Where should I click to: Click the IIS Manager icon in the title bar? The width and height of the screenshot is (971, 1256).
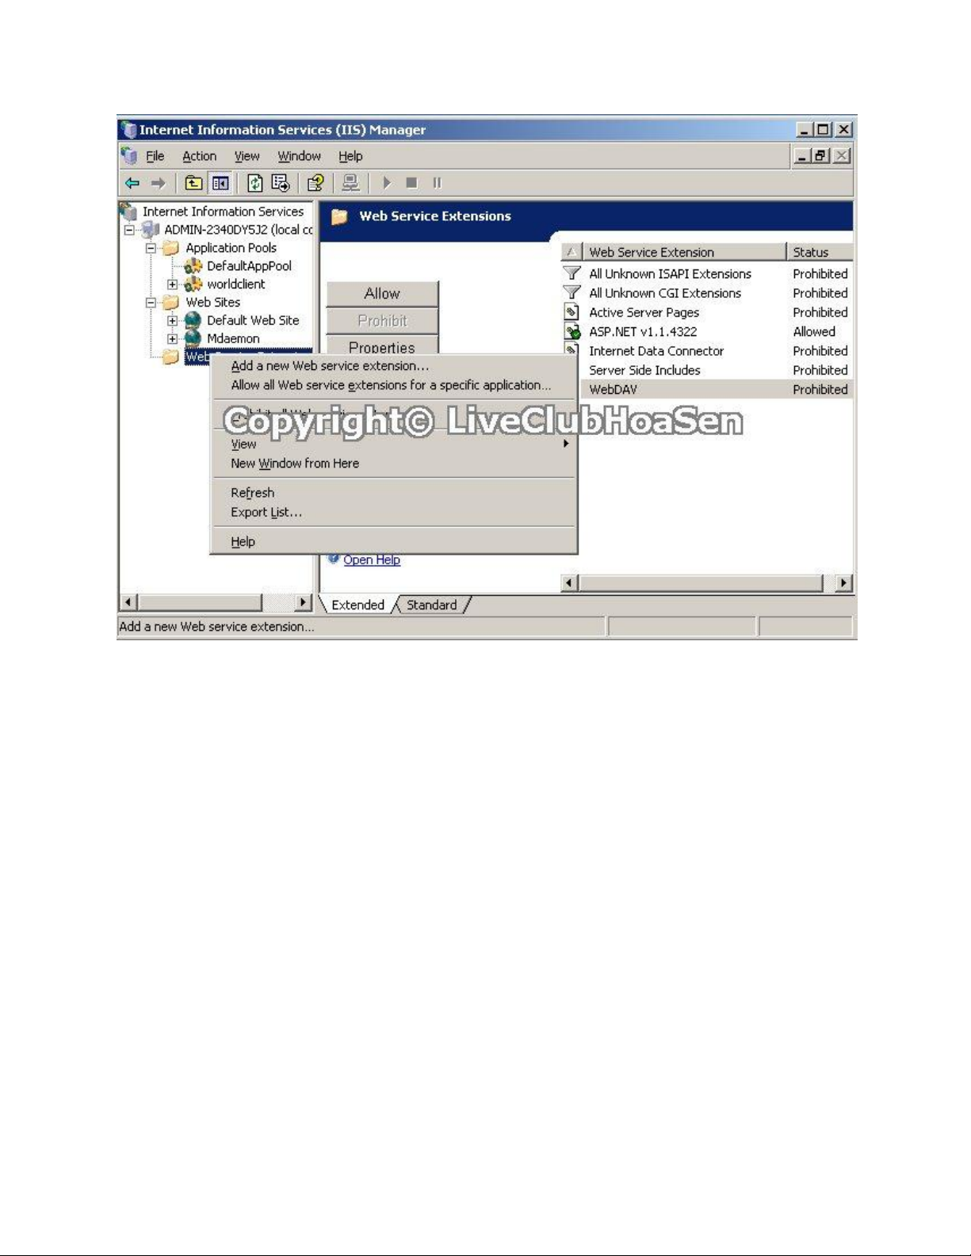pyautogui.click(x=128, y=129)
